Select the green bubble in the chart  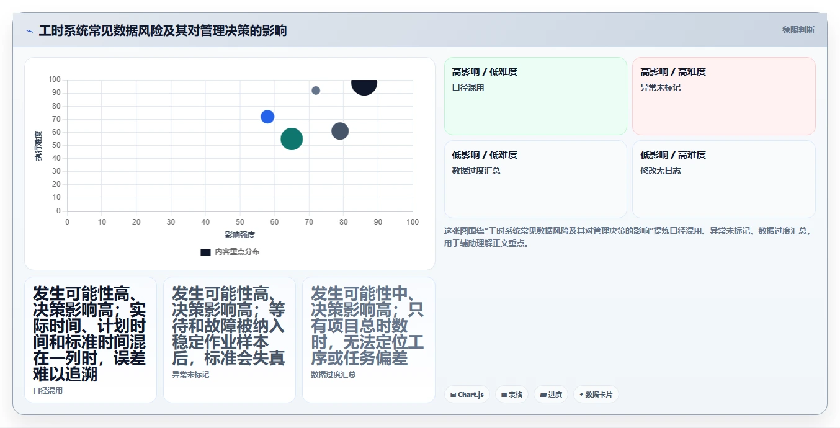coord(292,139)
